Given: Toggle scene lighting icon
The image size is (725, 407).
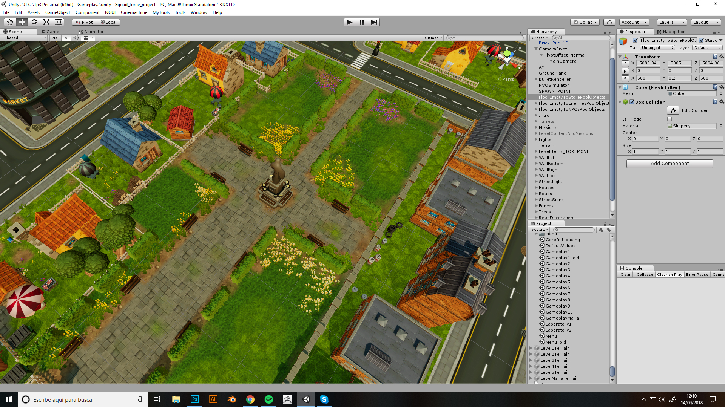Looking at the screenshot, I should point(66,38).
